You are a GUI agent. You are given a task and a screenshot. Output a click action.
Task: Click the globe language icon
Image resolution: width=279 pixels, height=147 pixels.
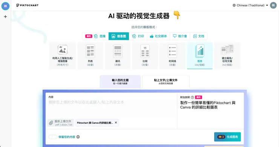click(x=234, y=5)
